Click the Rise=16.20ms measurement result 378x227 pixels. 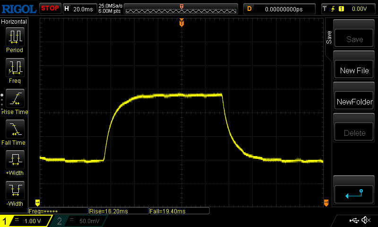pyautogui.click(x=119, y=211)
